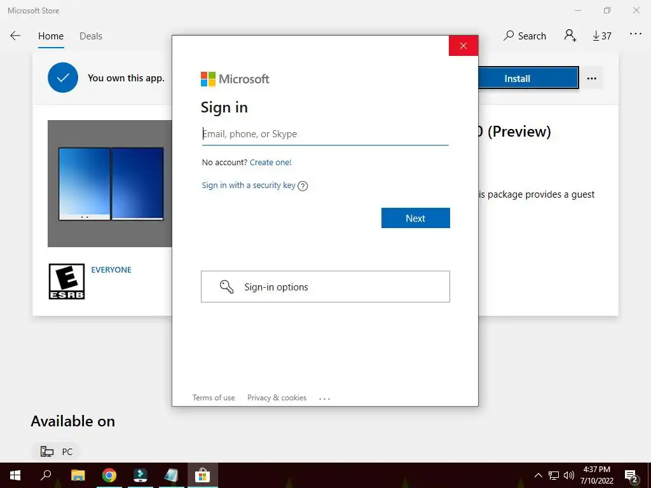Open Sign-in options
The height and width of the screenshot is (488, 651).
click(325, 287)
